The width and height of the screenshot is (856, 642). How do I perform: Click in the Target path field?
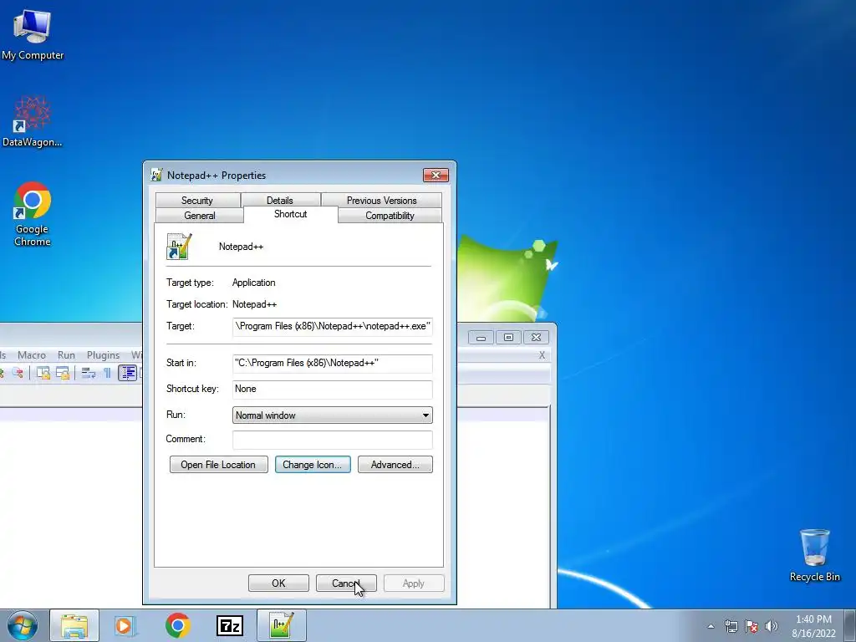[333, 327]
